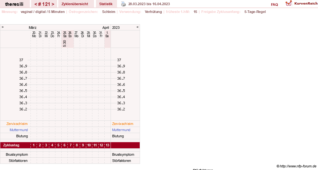Click Zyklustag cell 13

108,145
